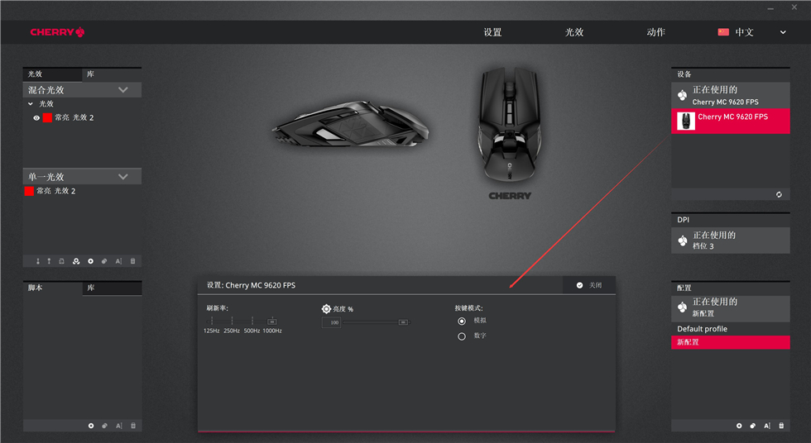Click side-view mouse image
Screen dimensions: 811x443
pyautogui.click(x=351, y=124)
